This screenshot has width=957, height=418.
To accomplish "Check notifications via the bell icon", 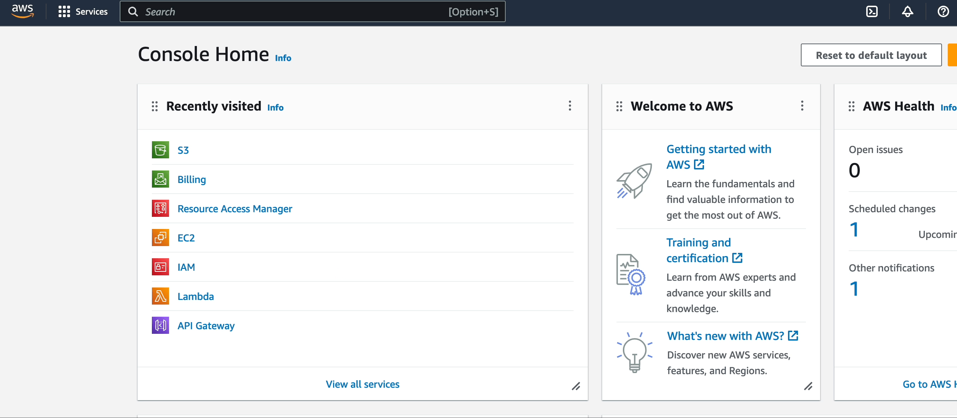I will 907,11.
